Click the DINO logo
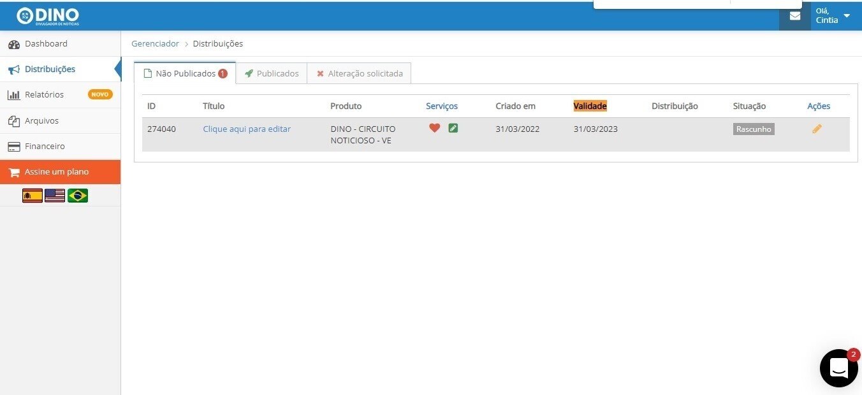This screenshot has width=862, height=395. coord(48,16)
